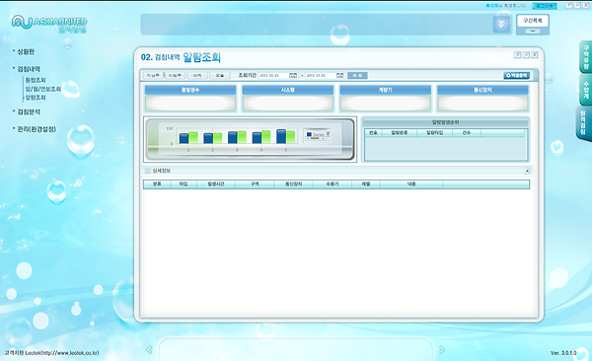Sort ranking table by 건수 column
This screenshot has width=592, height=361.
[x=467, y=133]
